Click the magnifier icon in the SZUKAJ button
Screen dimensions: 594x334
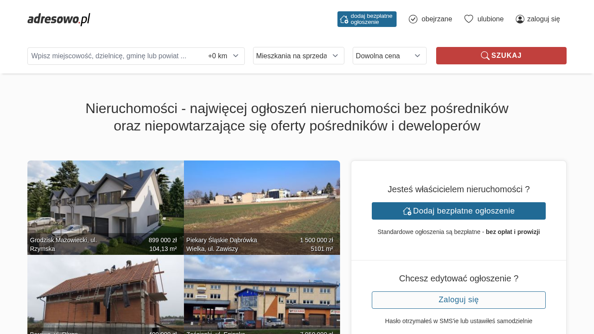(485, 56)
